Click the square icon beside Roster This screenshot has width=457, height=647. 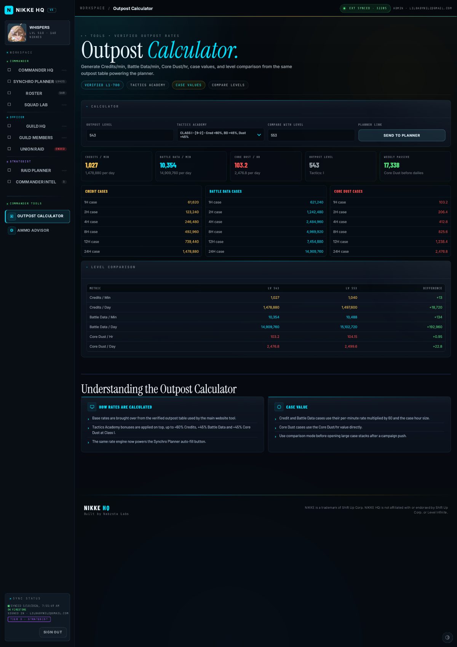(x=9, y=93)
